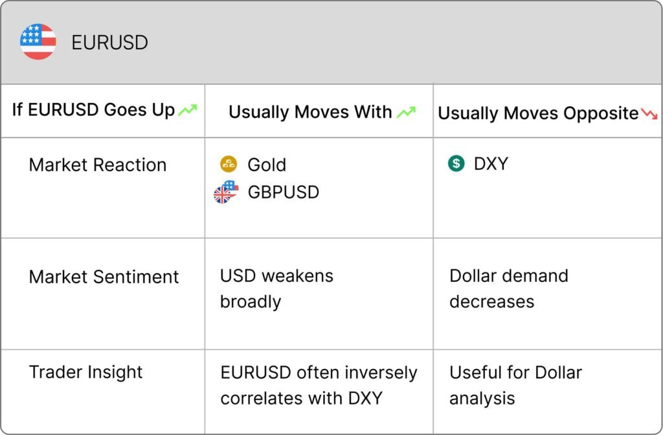The image size is (663, 435).
Task: Click green trend arrow after 'Moves With'
Action: [407, 112]
